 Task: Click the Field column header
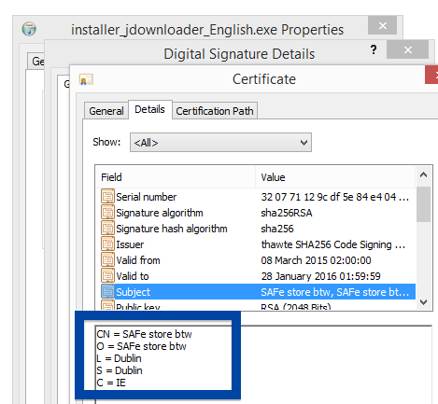(176, 177)
